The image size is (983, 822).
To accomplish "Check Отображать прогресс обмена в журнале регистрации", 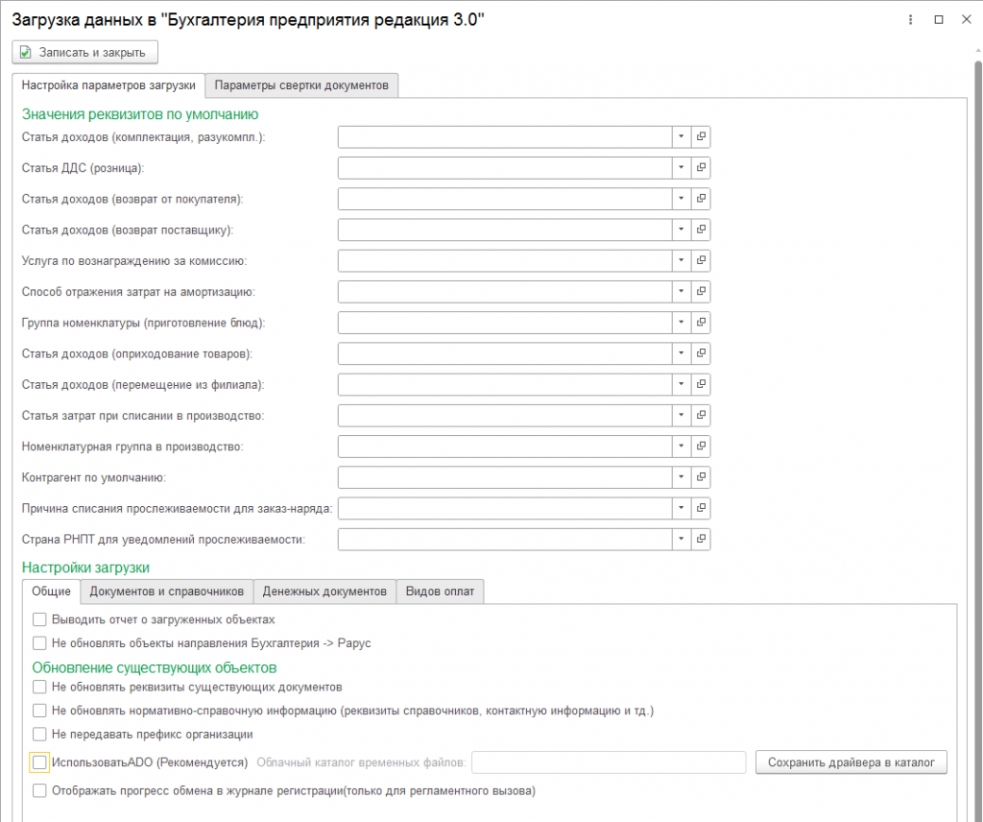I will pos(39,790).
